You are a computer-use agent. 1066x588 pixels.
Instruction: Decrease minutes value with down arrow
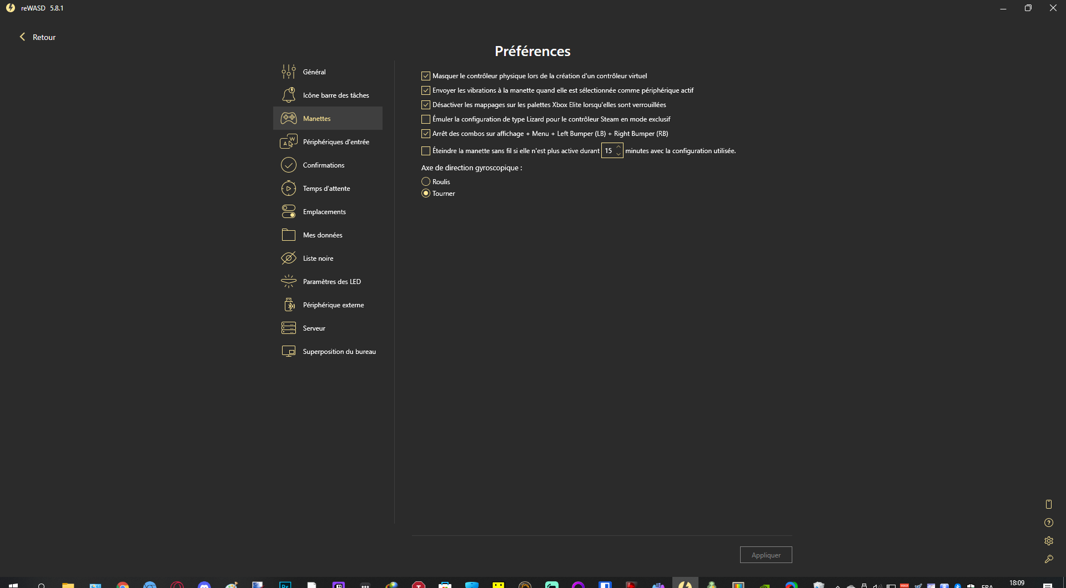coord(618,154)
